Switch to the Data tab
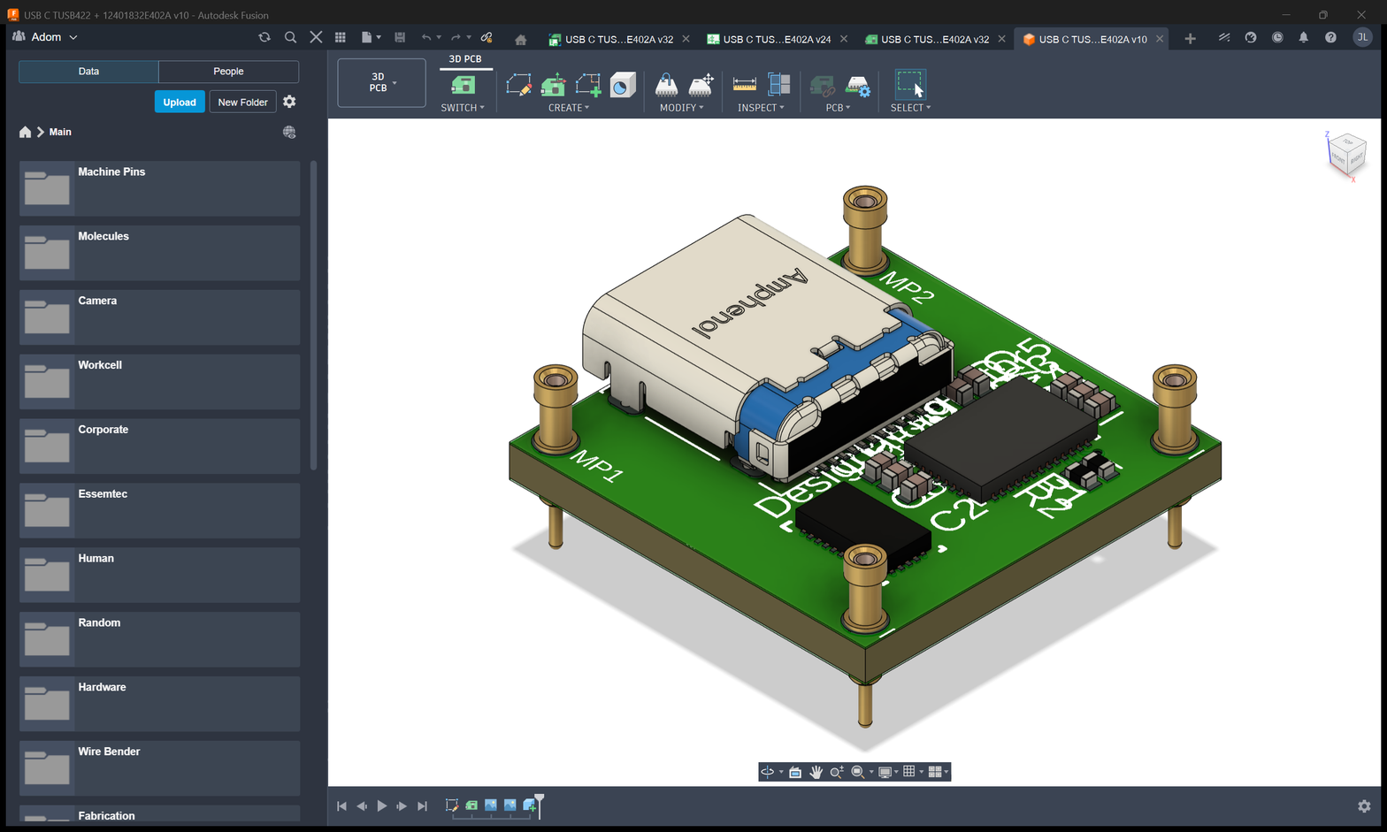Viewport: 1387px width, 832px height. (x=88, y=72)
